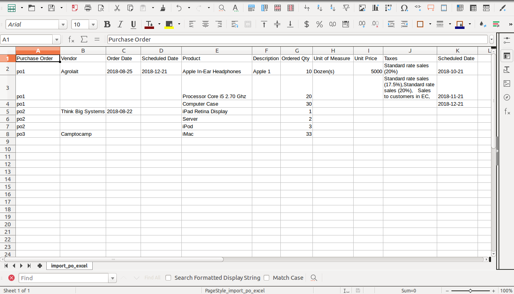The image size is (514, 294).
Task: Select row 5 header
Action: pyautogui.click(x=8, y=111)
